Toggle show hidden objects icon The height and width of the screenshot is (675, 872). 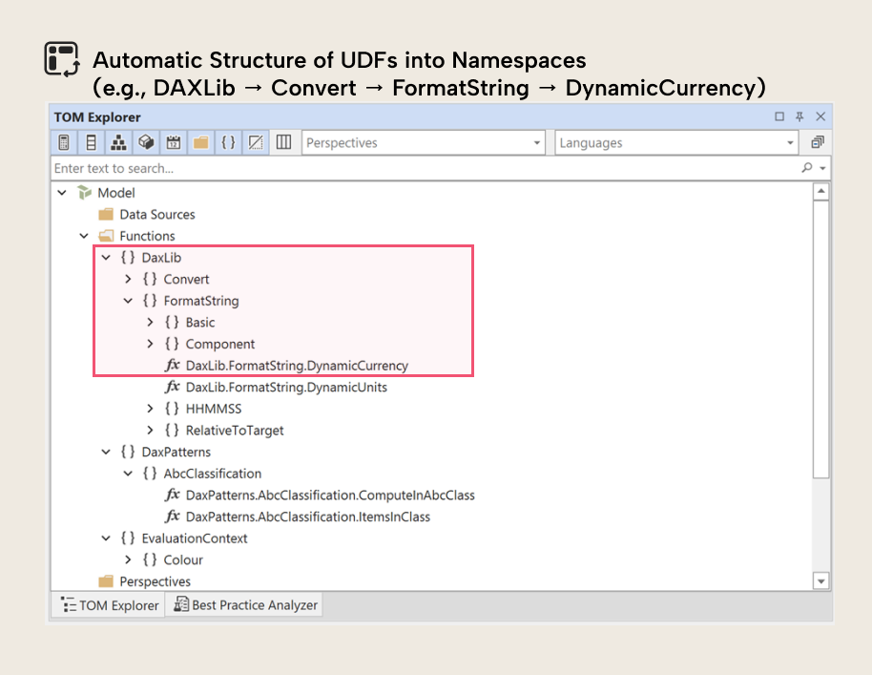pyautogui.click(x=256, y=141)
